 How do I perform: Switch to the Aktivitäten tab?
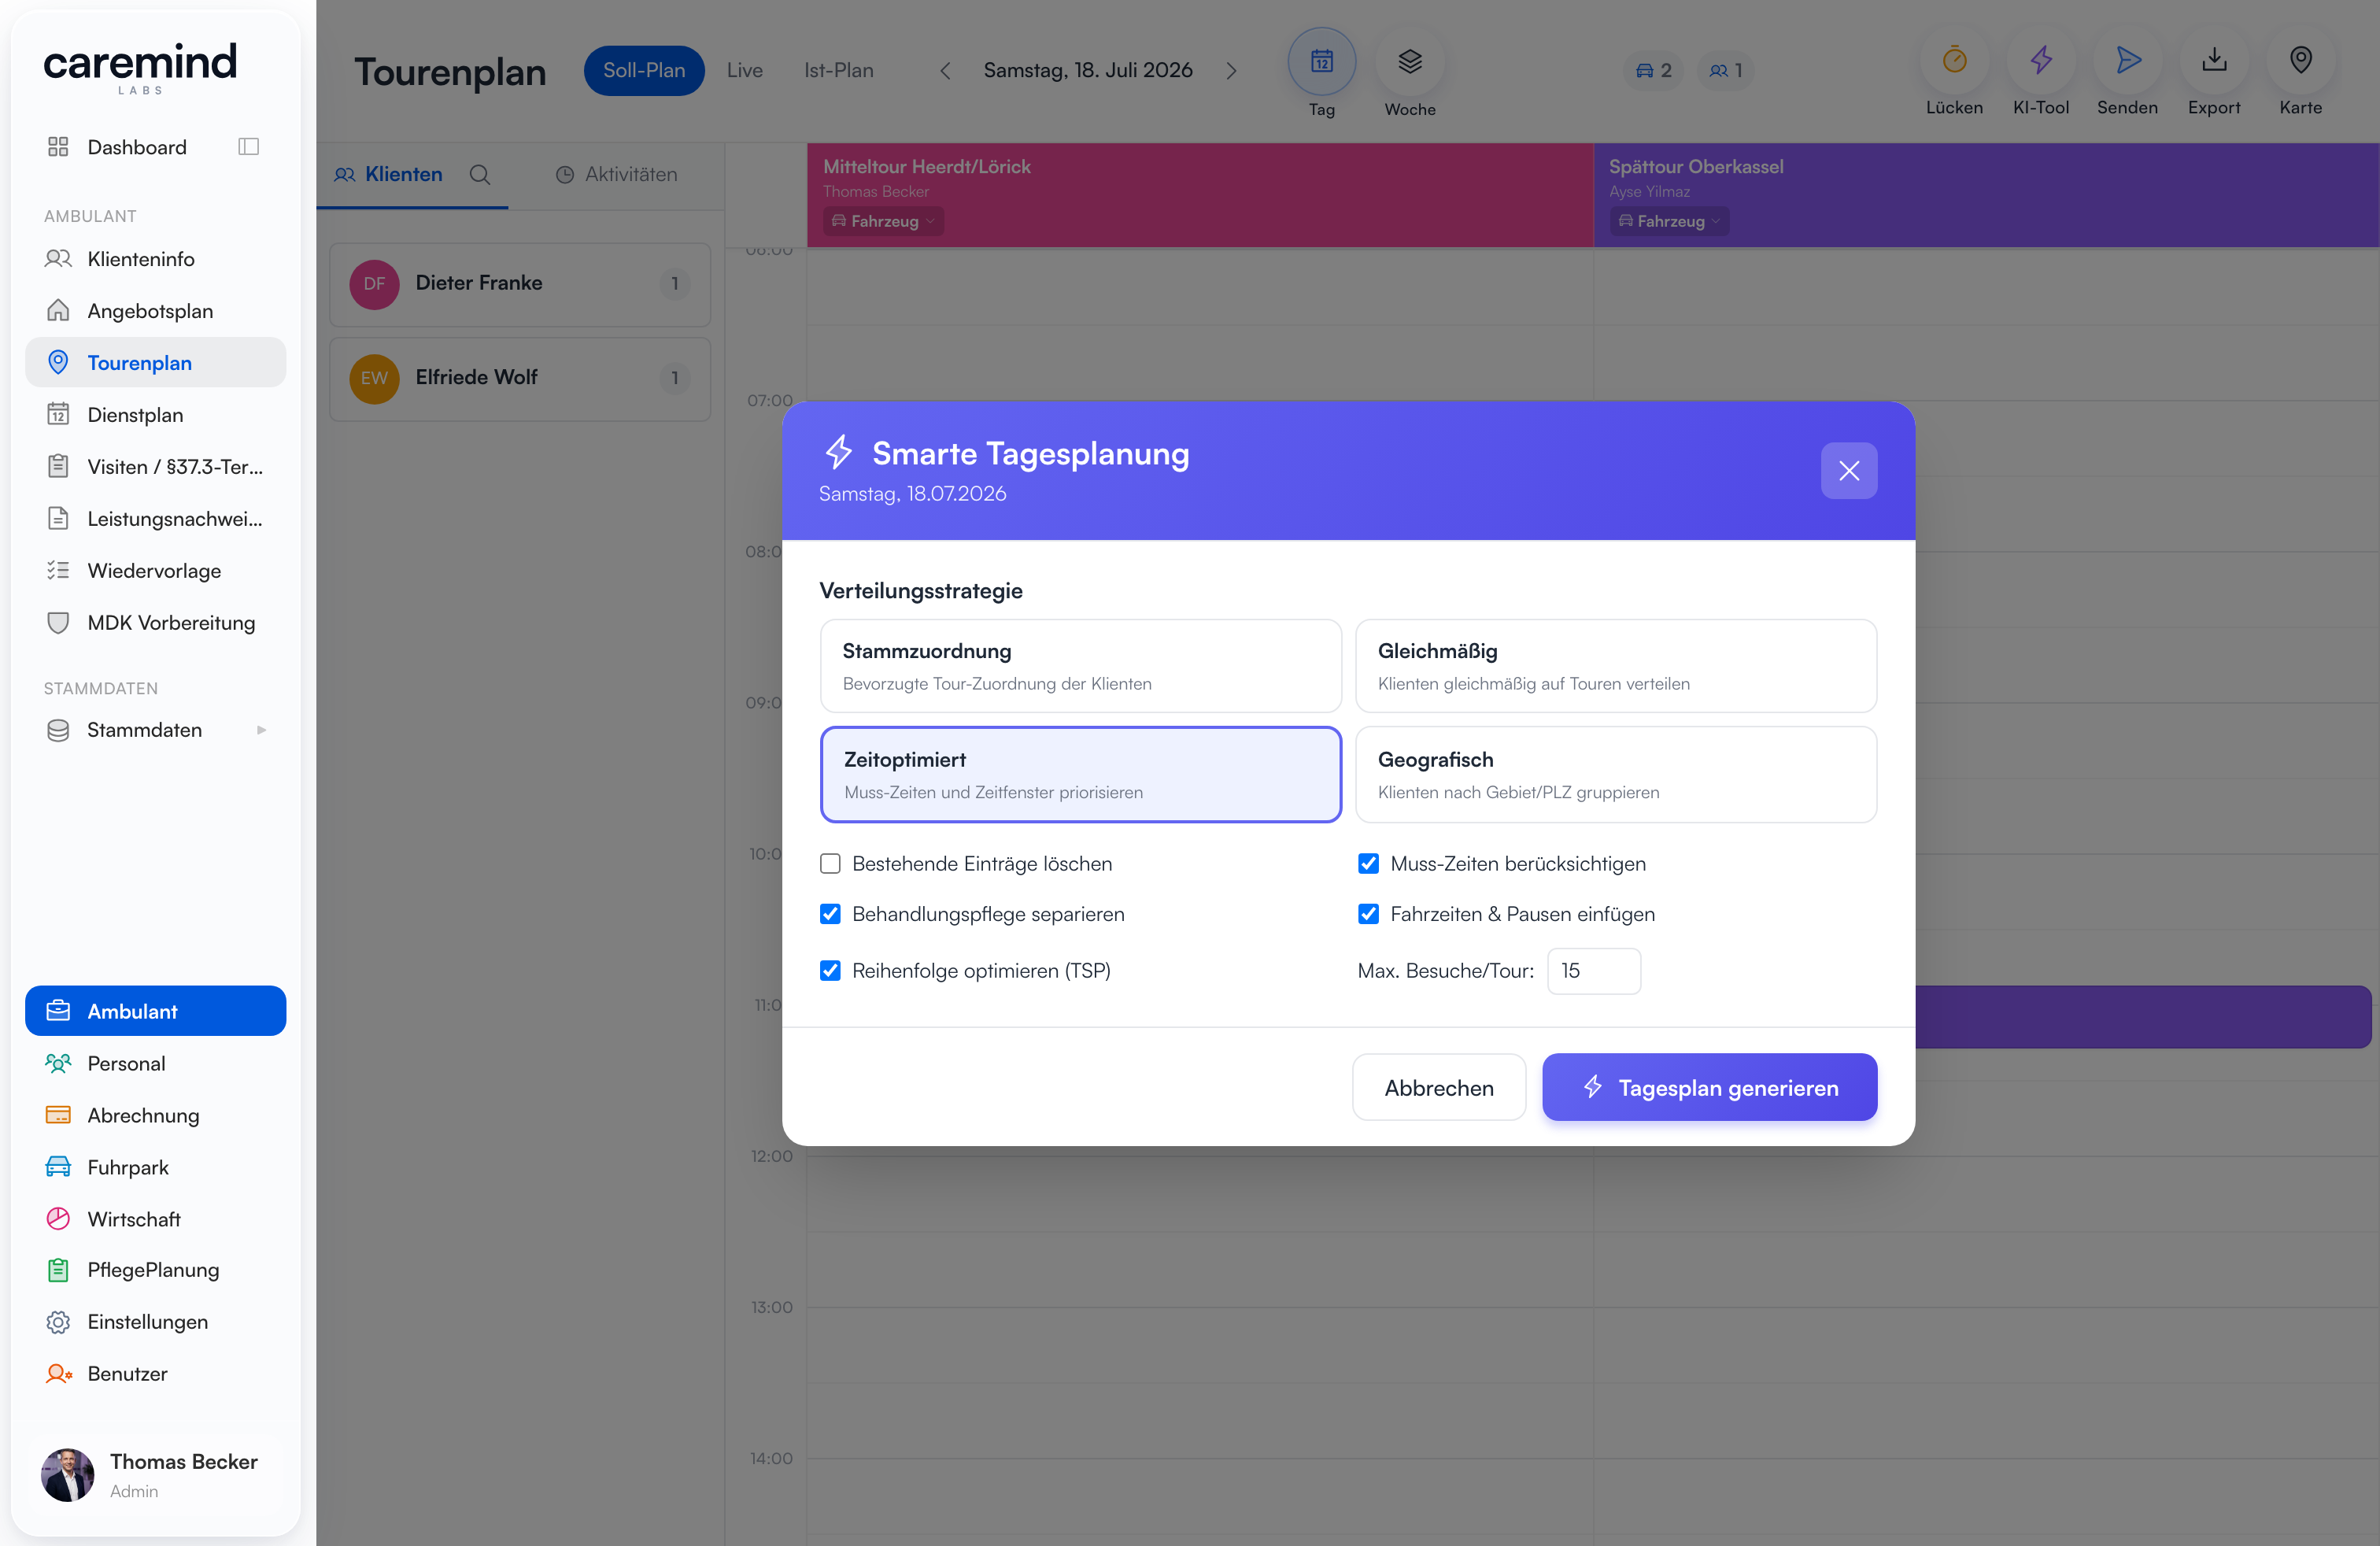coord(616,174)
